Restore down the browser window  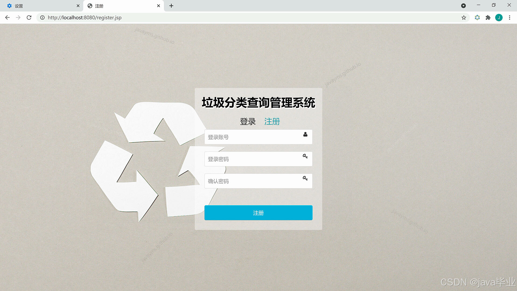[x=494, y=5]
